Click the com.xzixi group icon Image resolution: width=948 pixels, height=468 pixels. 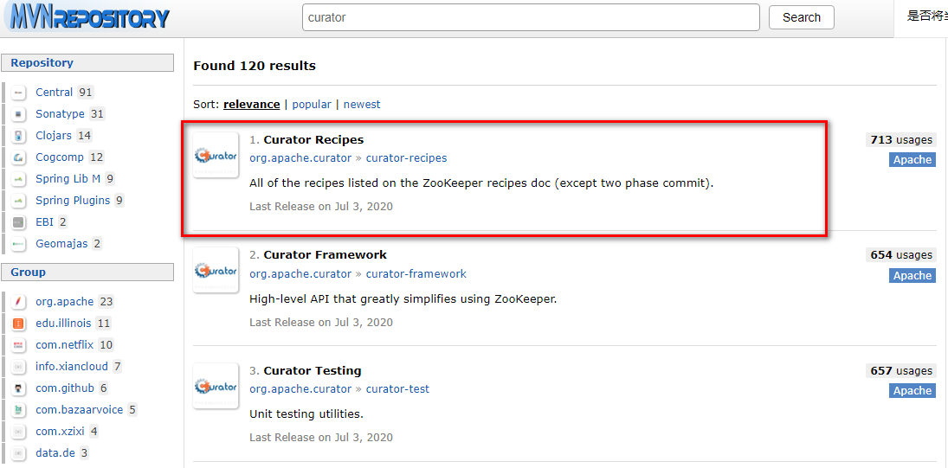tap(19, 432)
